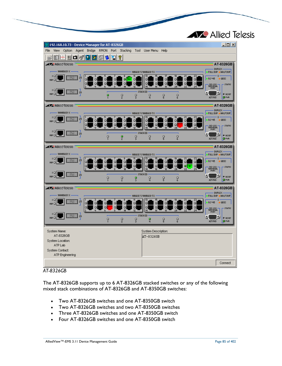This screenshot has width=282, height=366.
Task: Click the computer with arrow toolbar icon
Action: [114, 57]
